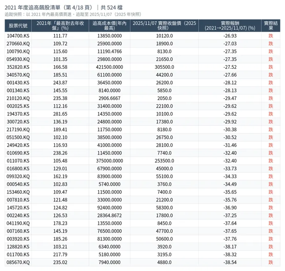Click the 2025/11/07 實際收盤價 column header
Viewport: 285px width, 271px height.
tap(164, 26)
